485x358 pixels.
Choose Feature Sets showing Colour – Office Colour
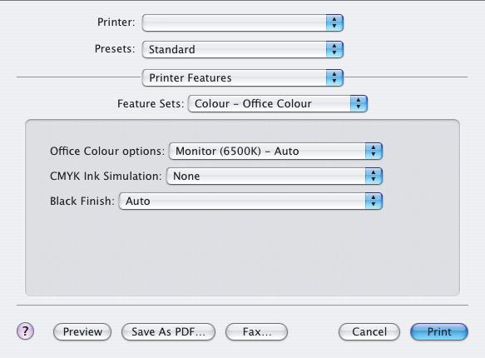[x=278, y=103]
